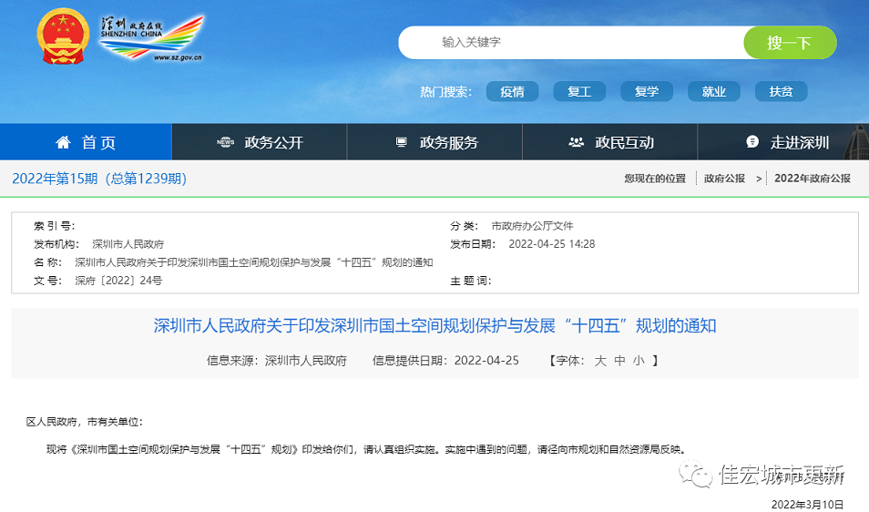
Task: Click the round icon beside 走进深圳
Action: [752, 142]
